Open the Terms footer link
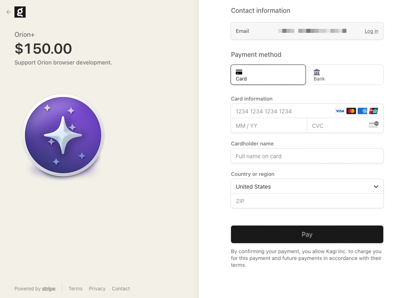Screen dimensions: 413x298 coord(75,289)
